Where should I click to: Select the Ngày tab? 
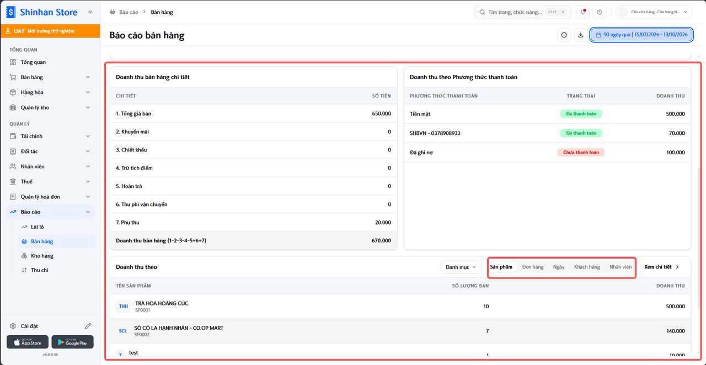point(559,267)
